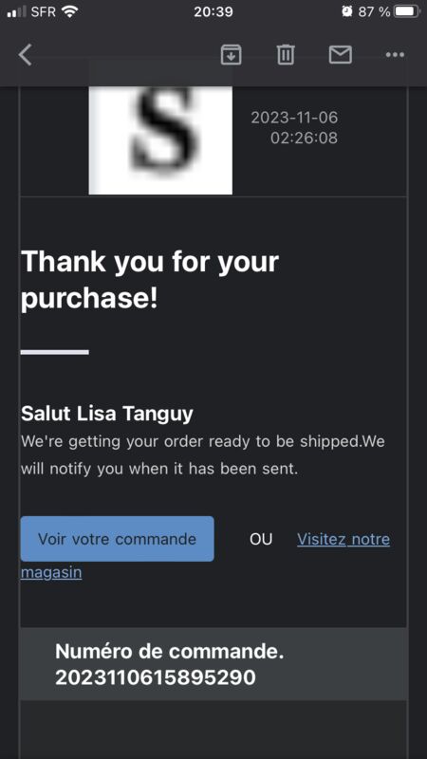The height and width of the screenshot is (759, 427).
Task: Mark email as unread via envelope icon
Action: (341, 54)
